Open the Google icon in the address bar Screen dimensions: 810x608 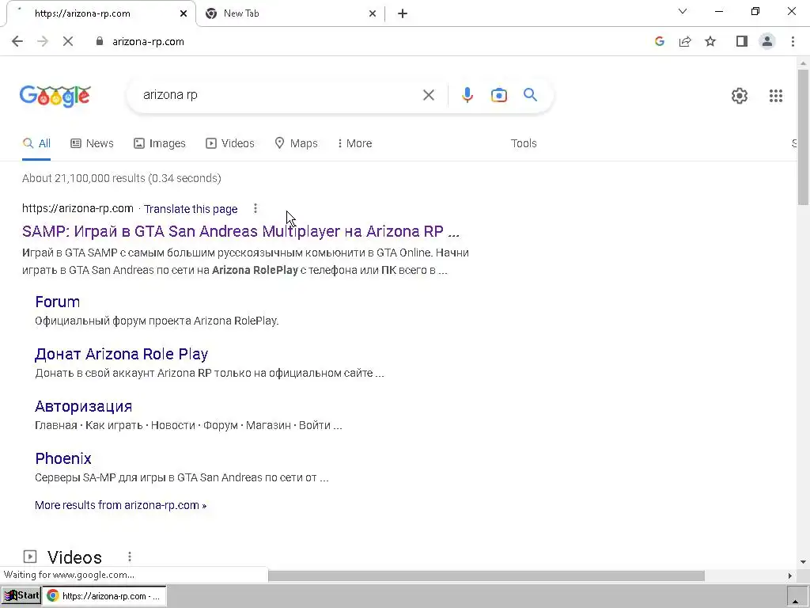click(659, 41)
